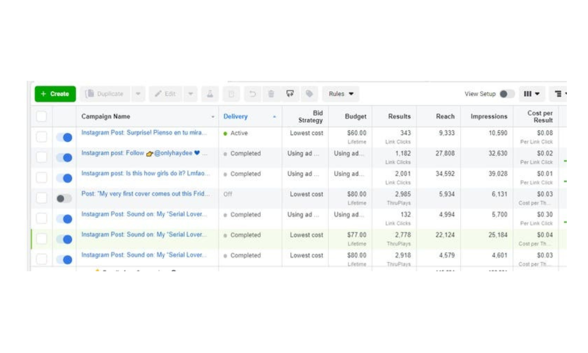
Task: Open the columns layout icon menu
Action: click(x=531, y=94)
